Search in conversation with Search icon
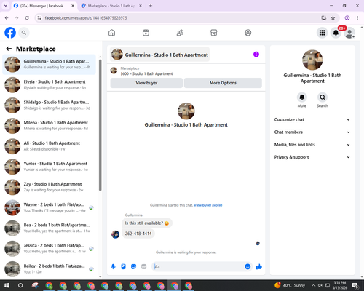 (323, 97)
